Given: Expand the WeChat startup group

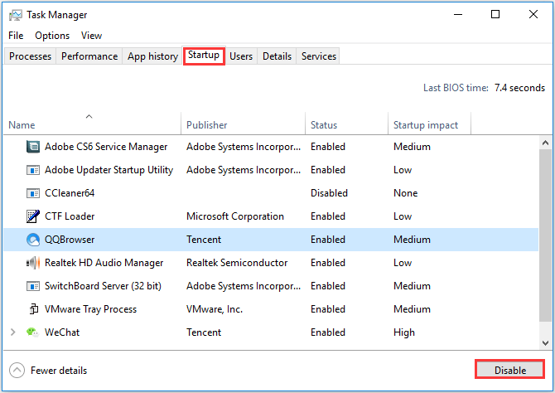Looking at the screenshot, I should (x=13, y=332).
